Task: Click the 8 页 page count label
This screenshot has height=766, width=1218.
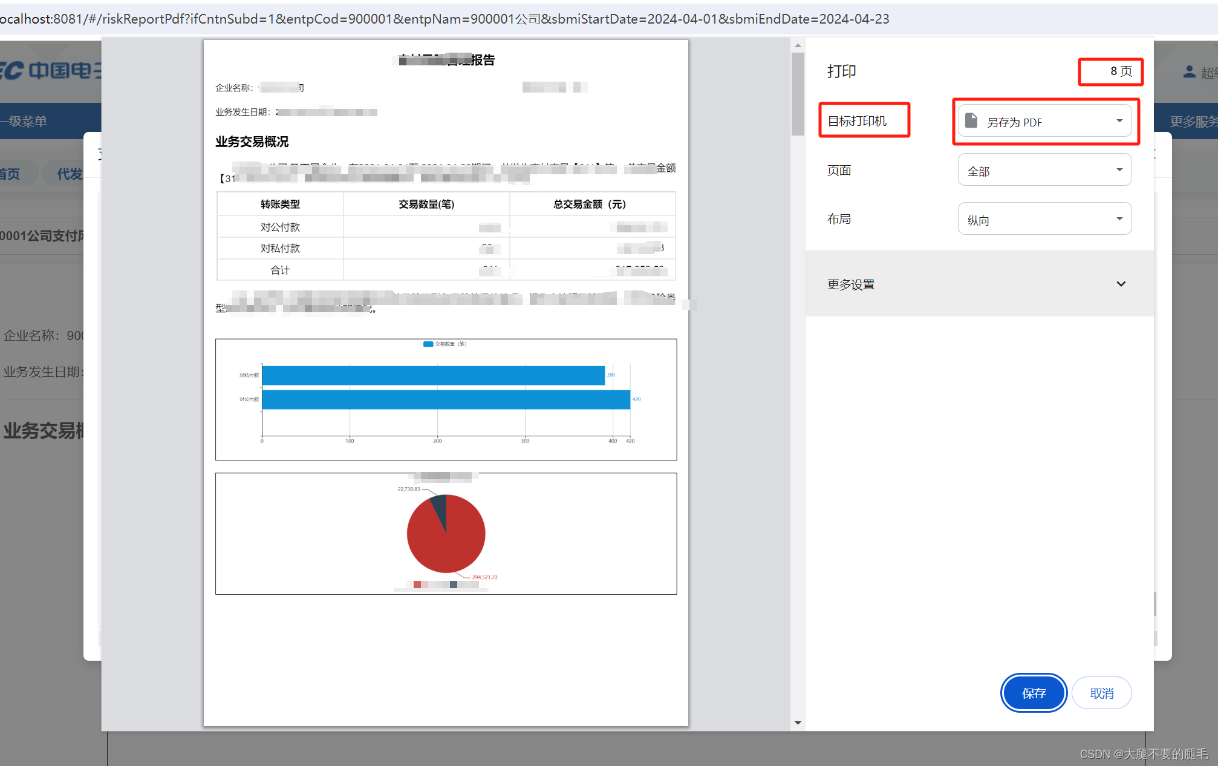Action: [x=1121, y=71]
